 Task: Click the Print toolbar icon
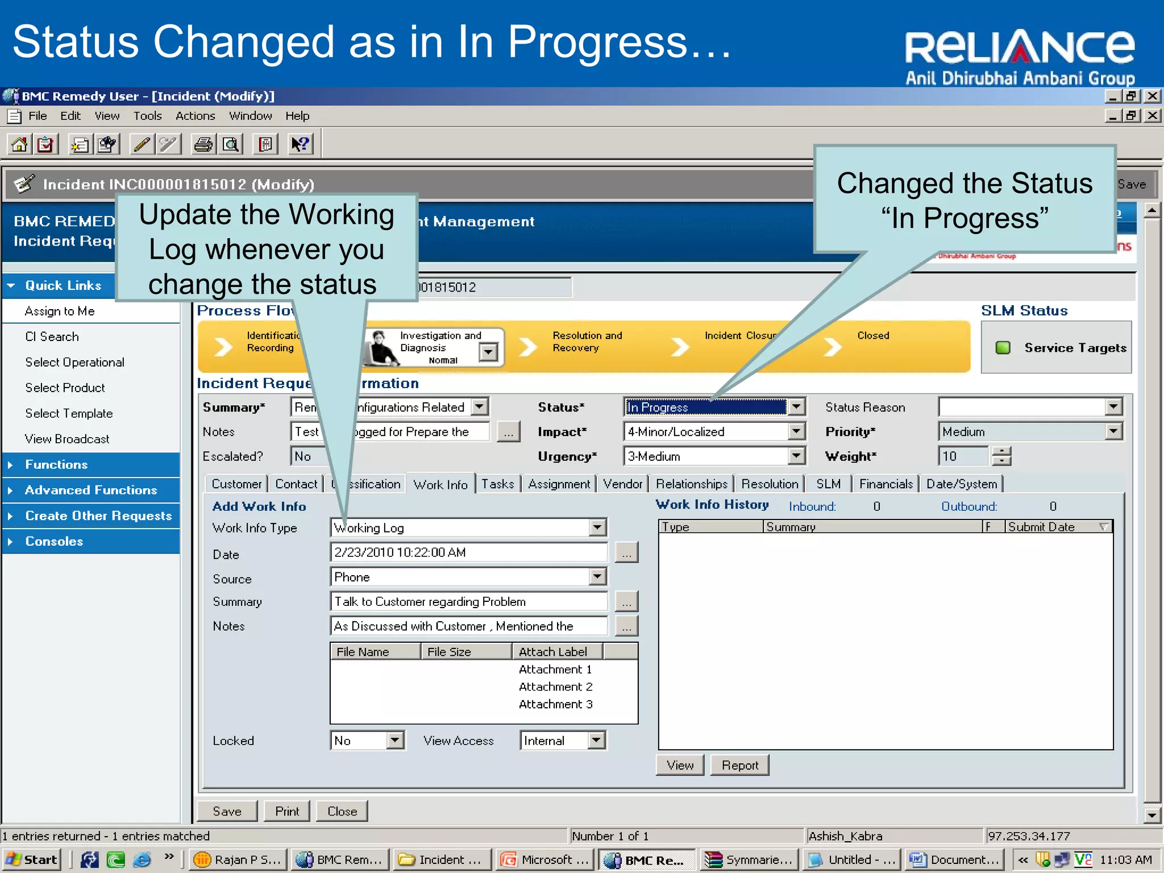coord(203,145)
